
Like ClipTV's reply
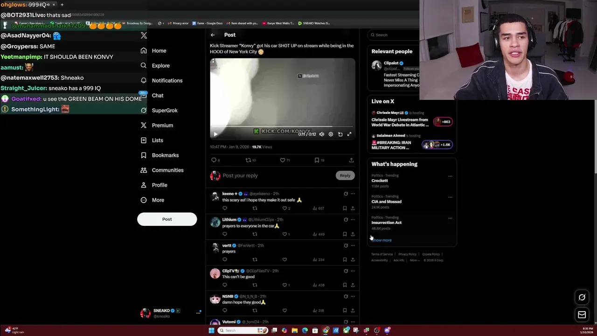tap(285, 285)
